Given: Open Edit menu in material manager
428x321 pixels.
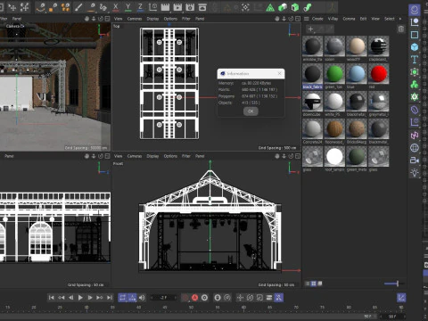Looking at the screenshot, I should click(363, 19).
